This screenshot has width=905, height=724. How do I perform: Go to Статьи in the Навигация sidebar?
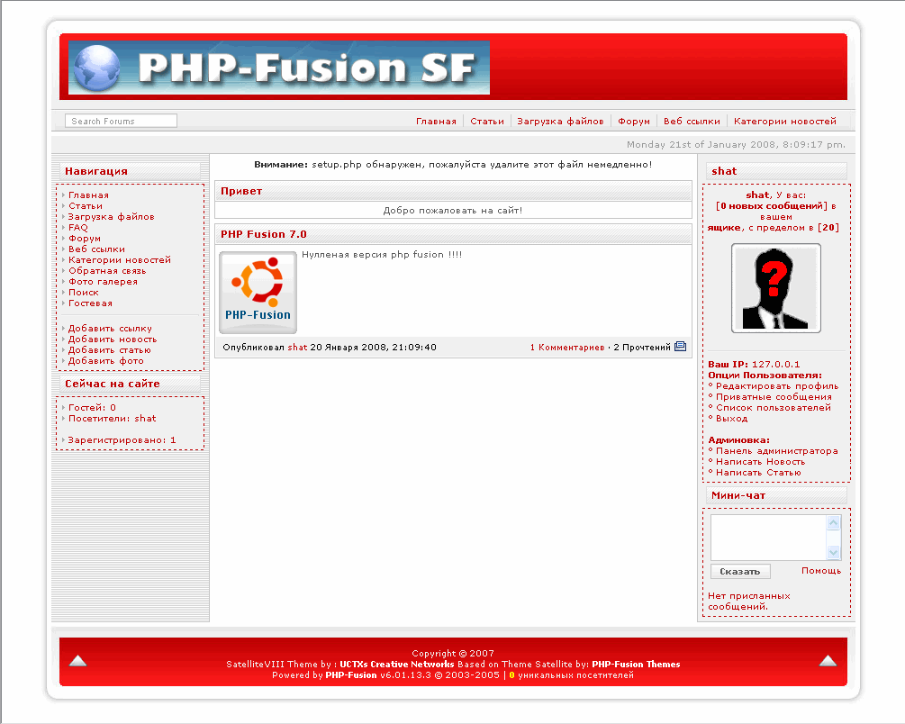(x=86, y=206)
